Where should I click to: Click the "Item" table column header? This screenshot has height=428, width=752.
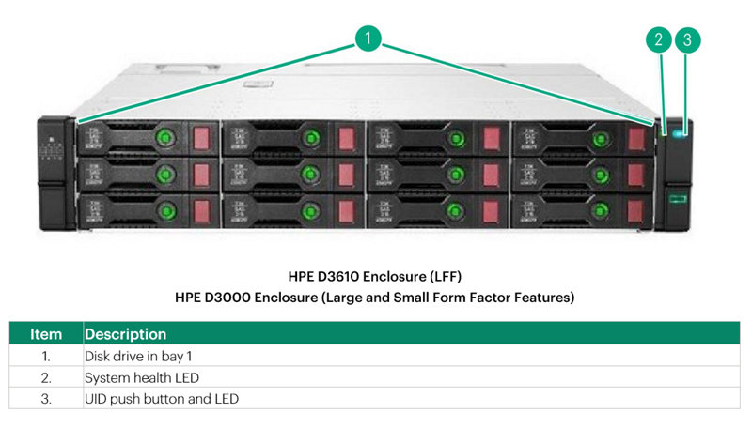46,334
